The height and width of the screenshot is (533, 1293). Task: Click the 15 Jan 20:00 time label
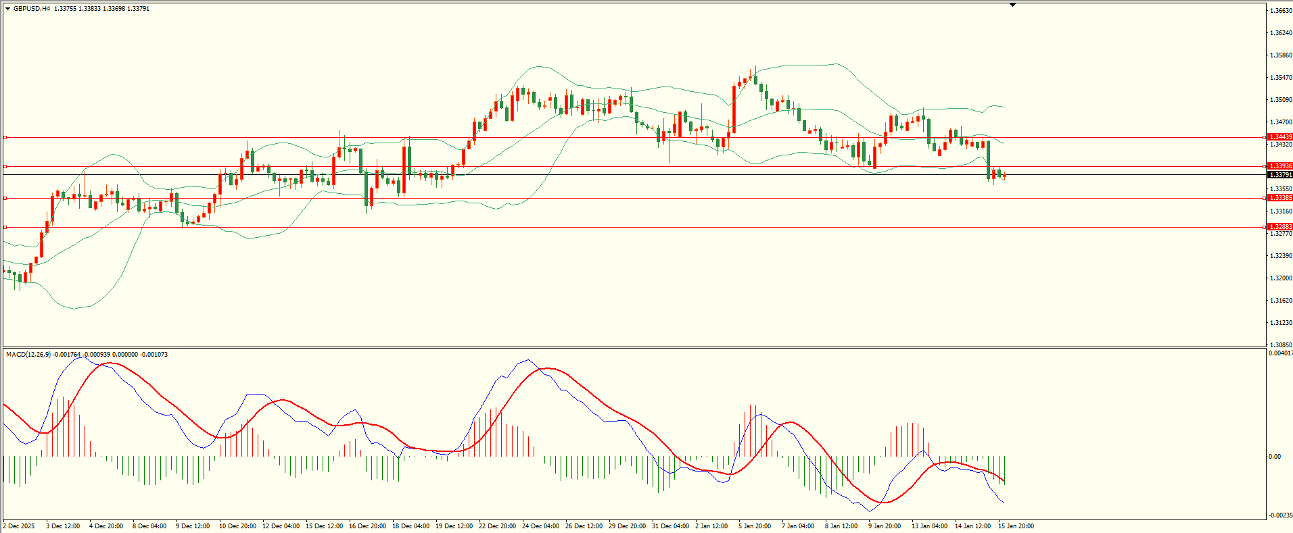click(x=1016, y=526)
